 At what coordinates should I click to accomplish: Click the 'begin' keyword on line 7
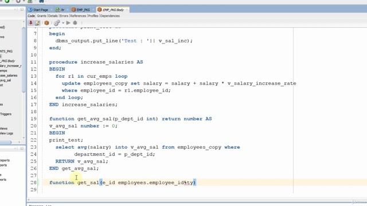pyautogui.click(x=57, y=34)
